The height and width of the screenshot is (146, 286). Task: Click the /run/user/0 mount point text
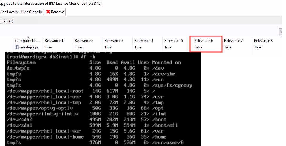pyautogui.click(x=168, y=142)
